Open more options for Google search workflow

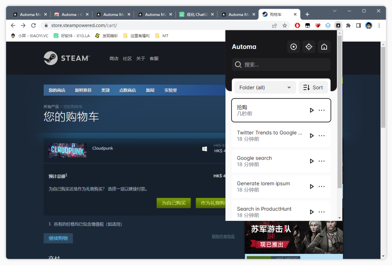322,161
